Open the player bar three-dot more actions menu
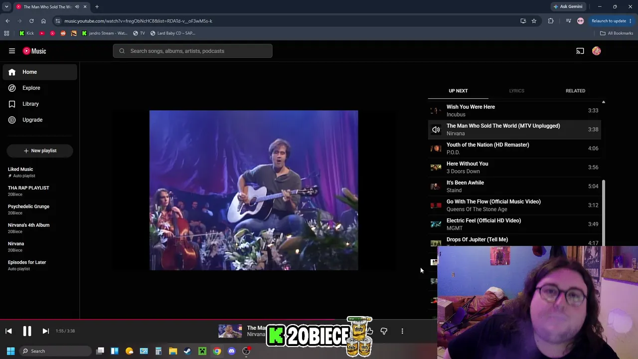Screen dimensions: 638x359 click(x=402, y=331)
